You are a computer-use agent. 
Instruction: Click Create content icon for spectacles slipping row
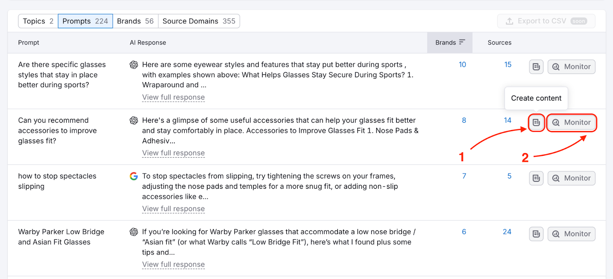[x=536, y=178]
